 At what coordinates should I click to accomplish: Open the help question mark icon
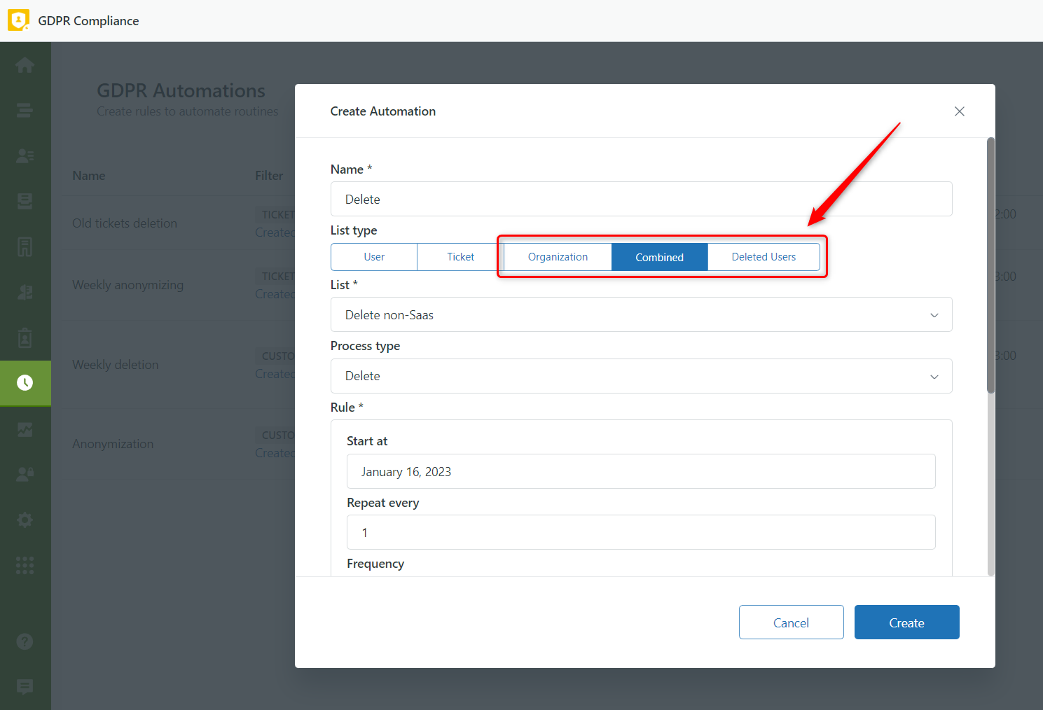pos(25,641)
